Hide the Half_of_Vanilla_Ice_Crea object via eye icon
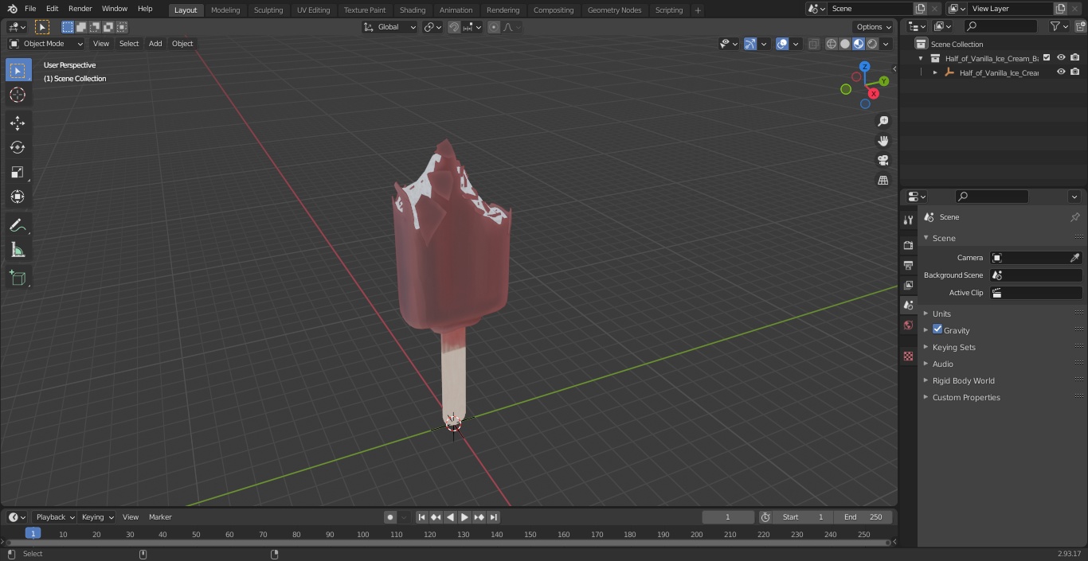 1061,72
